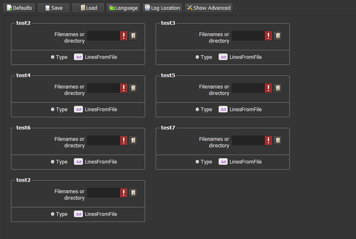Image resolution: width=356 pixels, height=239 pixels.
Task: Click the file browse icon in test7
Action: [278, 140]
